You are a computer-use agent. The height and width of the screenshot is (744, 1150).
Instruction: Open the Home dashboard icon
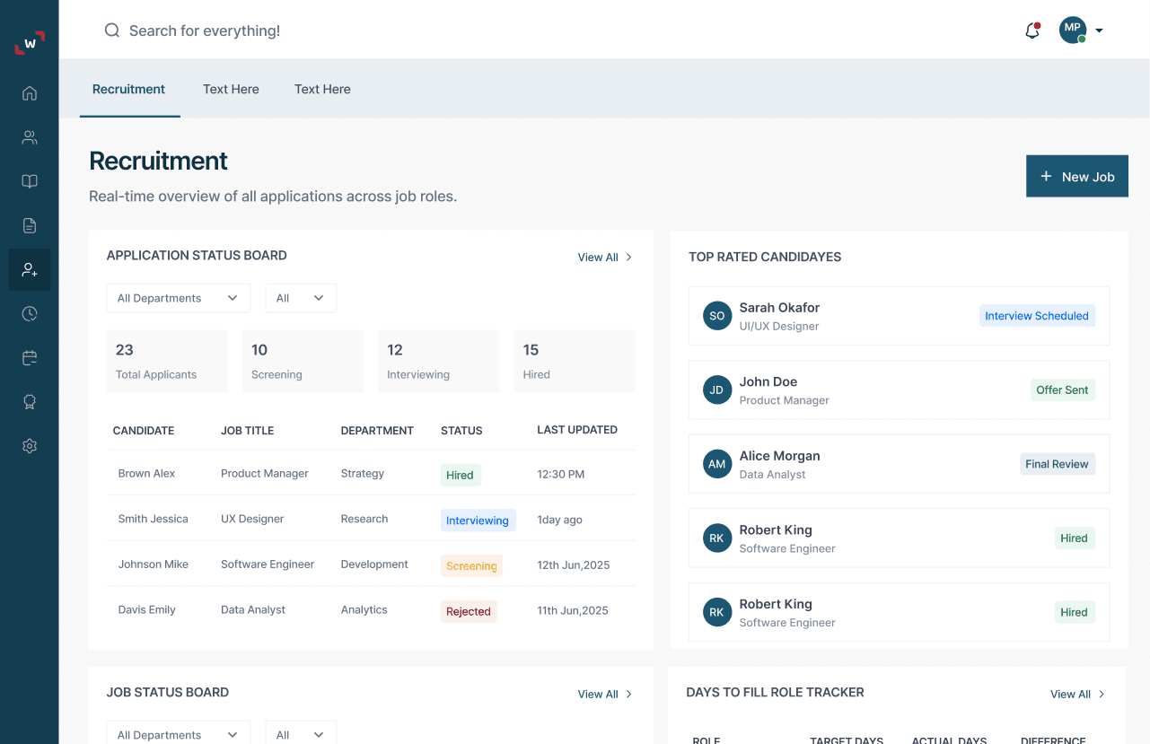[30, 92]
